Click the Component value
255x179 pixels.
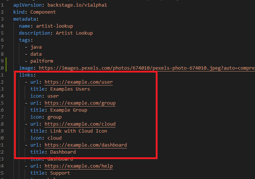point(43,12)
